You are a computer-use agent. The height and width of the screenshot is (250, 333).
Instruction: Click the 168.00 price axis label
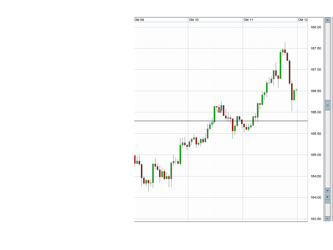tap(316, 27)
